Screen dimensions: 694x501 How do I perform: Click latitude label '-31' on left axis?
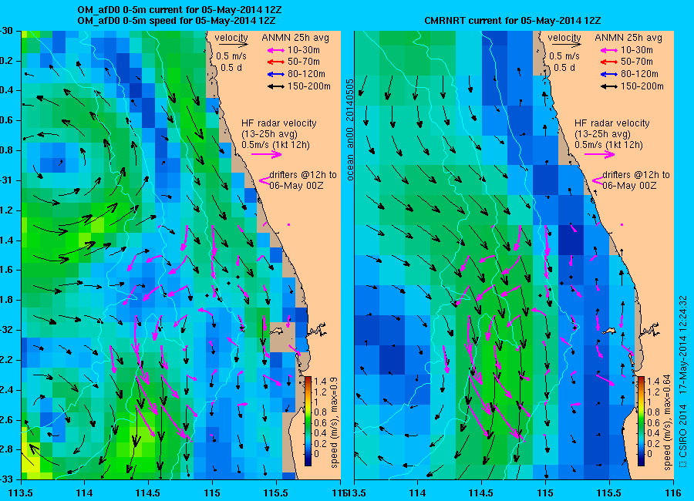[6, 180]
